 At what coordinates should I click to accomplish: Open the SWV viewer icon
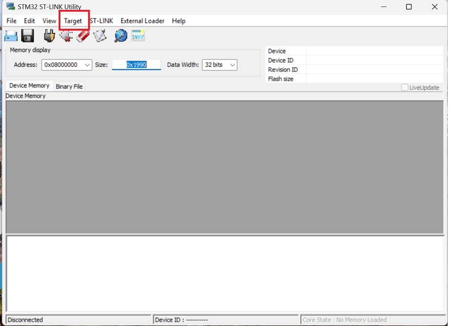pos(138,36)
